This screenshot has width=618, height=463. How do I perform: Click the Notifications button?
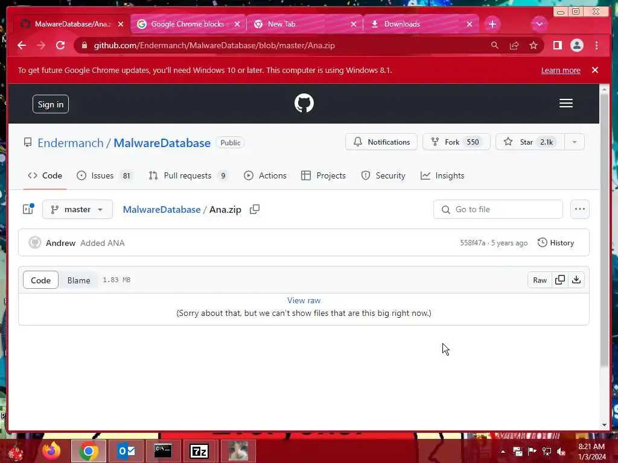point(381,142)
